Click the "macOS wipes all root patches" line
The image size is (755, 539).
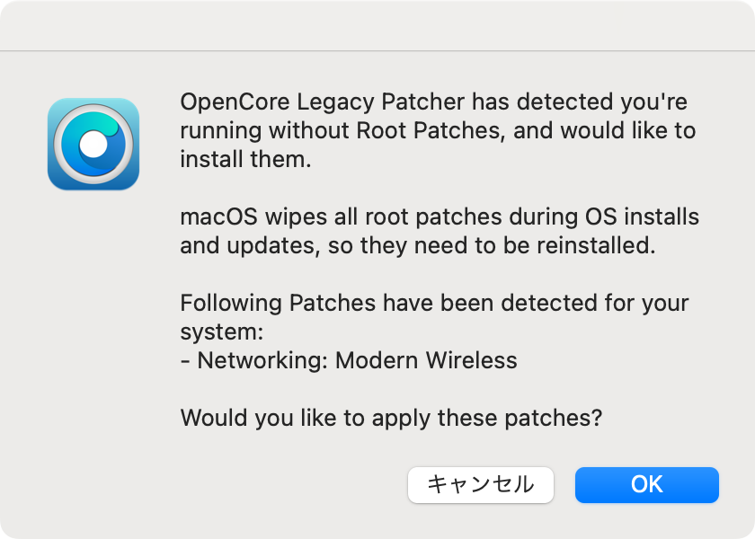440,217
